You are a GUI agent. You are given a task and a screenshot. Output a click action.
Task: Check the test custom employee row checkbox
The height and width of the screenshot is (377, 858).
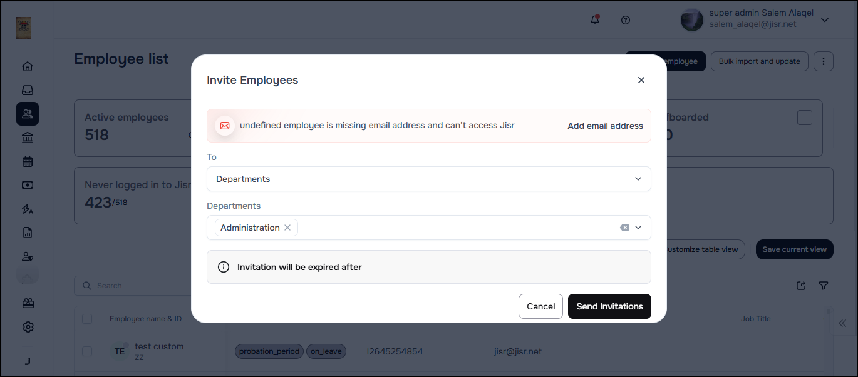click(87, 351)
